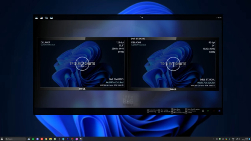Click the first monitor layout icon in toolbar
Screen dimensions: 251x141
click(37, 18)
